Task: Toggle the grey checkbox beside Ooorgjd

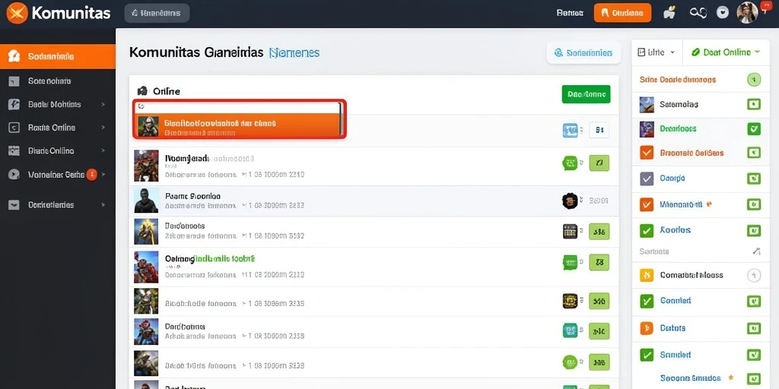Action: pos(647,178)
